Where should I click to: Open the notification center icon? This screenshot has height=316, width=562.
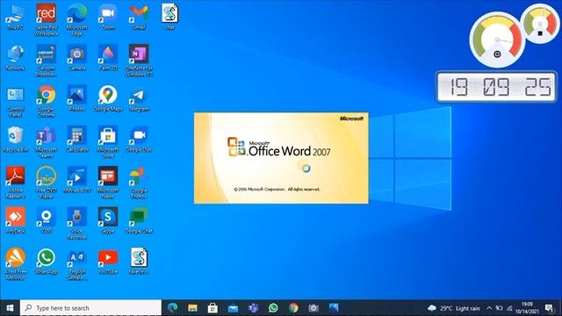pyautogui.click(x=550, y=308)
